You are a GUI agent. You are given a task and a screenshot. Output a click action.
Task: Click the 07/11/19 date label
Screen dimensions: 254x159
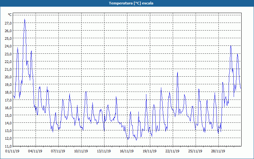coord(58,151)
